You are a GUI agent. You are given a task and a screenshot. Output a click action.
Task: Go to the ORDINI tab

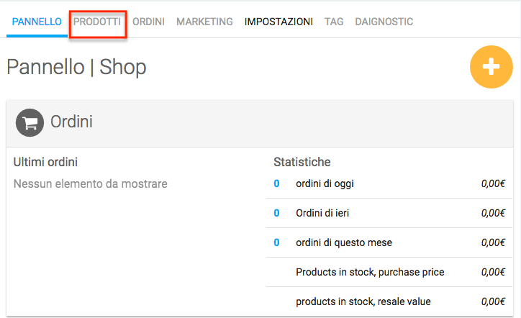[148, 22]
